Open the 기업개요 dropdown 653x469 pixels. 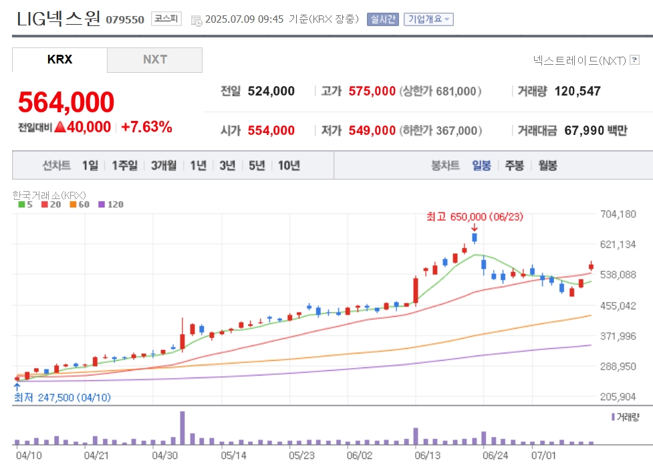428,19
